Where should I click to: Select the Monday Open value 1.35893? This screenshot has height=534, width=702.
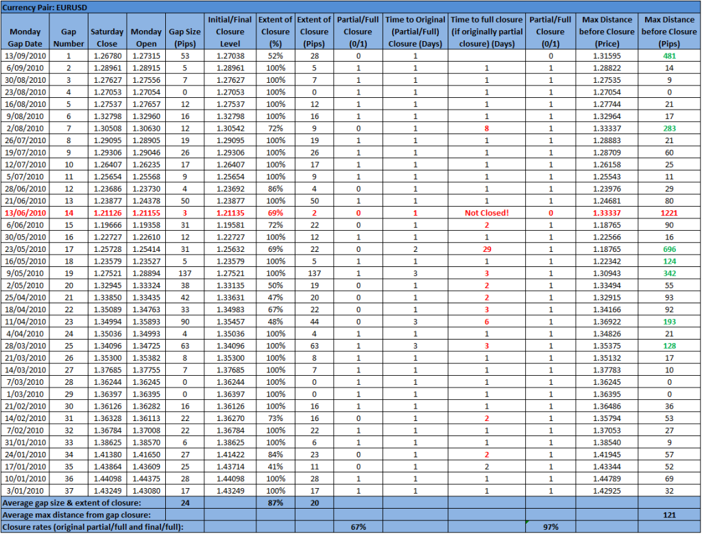[146, 322]
